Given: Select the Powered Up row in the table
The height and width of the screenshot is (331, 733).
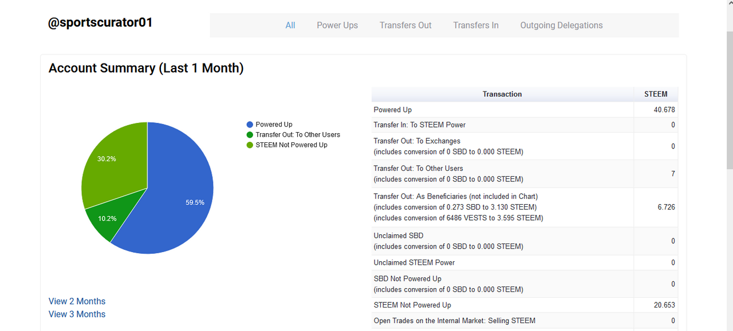Looking at the screenshot, I should click(393, 110).
